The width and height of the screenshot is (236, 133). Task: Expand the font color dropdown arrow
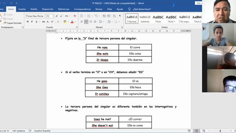(75, 22)
